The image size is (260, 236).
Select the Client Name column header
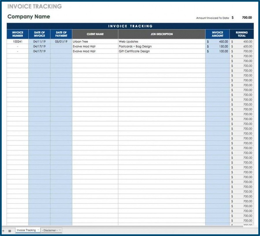(x=95, y=34)
